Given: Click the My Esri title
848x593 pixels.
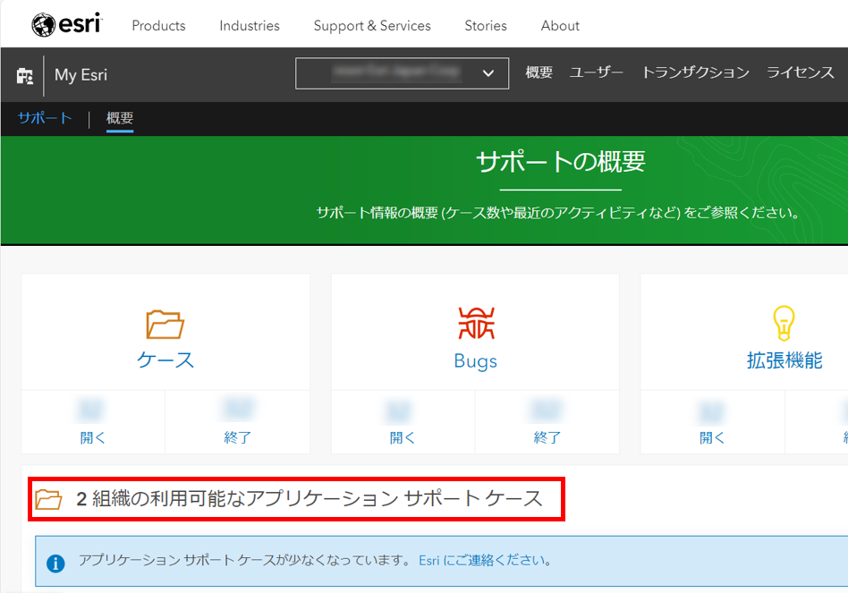Looking at the screenshot, I should pyautogui.click(x=81, y=74).
